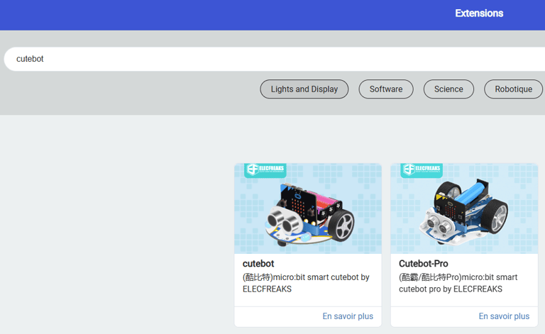This screenshot has height=334, width=545.
Task: Open the Cutebot-Pro extension card image
Action: pyautogui.click(x=464, y=208)
